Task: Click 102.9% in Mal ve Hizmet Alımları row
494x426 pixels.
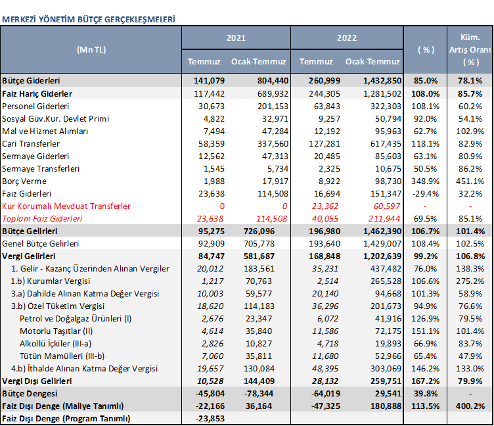Action: [470, 131]
